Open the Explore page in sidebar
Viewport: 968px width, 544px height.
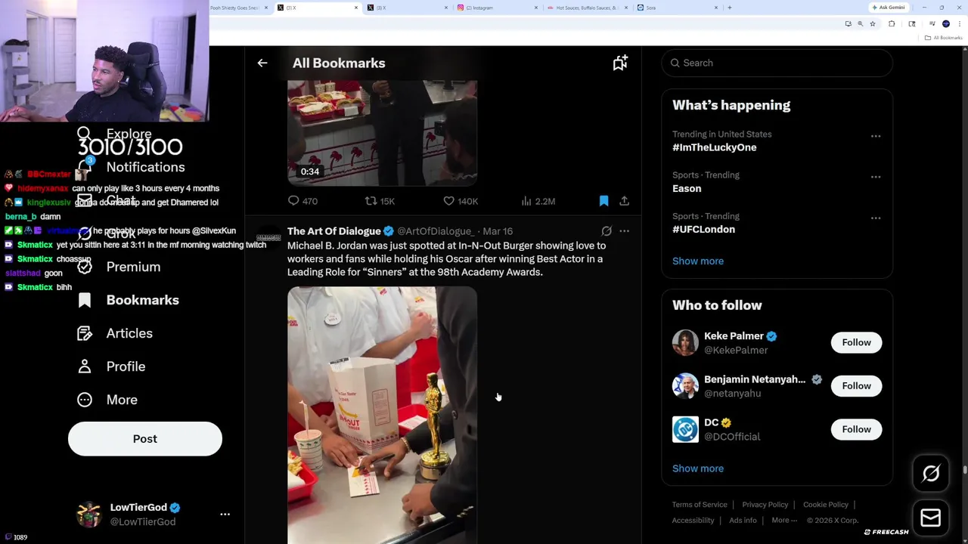114,134
